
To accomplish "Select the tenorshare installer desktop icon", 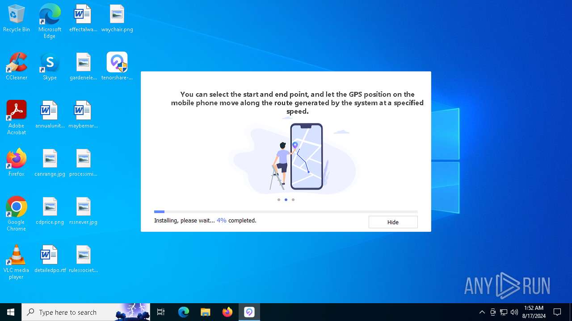I will point(117,67).
